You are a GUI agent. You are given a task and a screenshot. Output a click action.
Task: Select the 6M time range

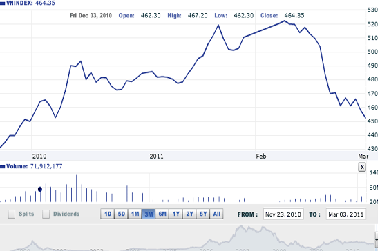click(162, 214)
